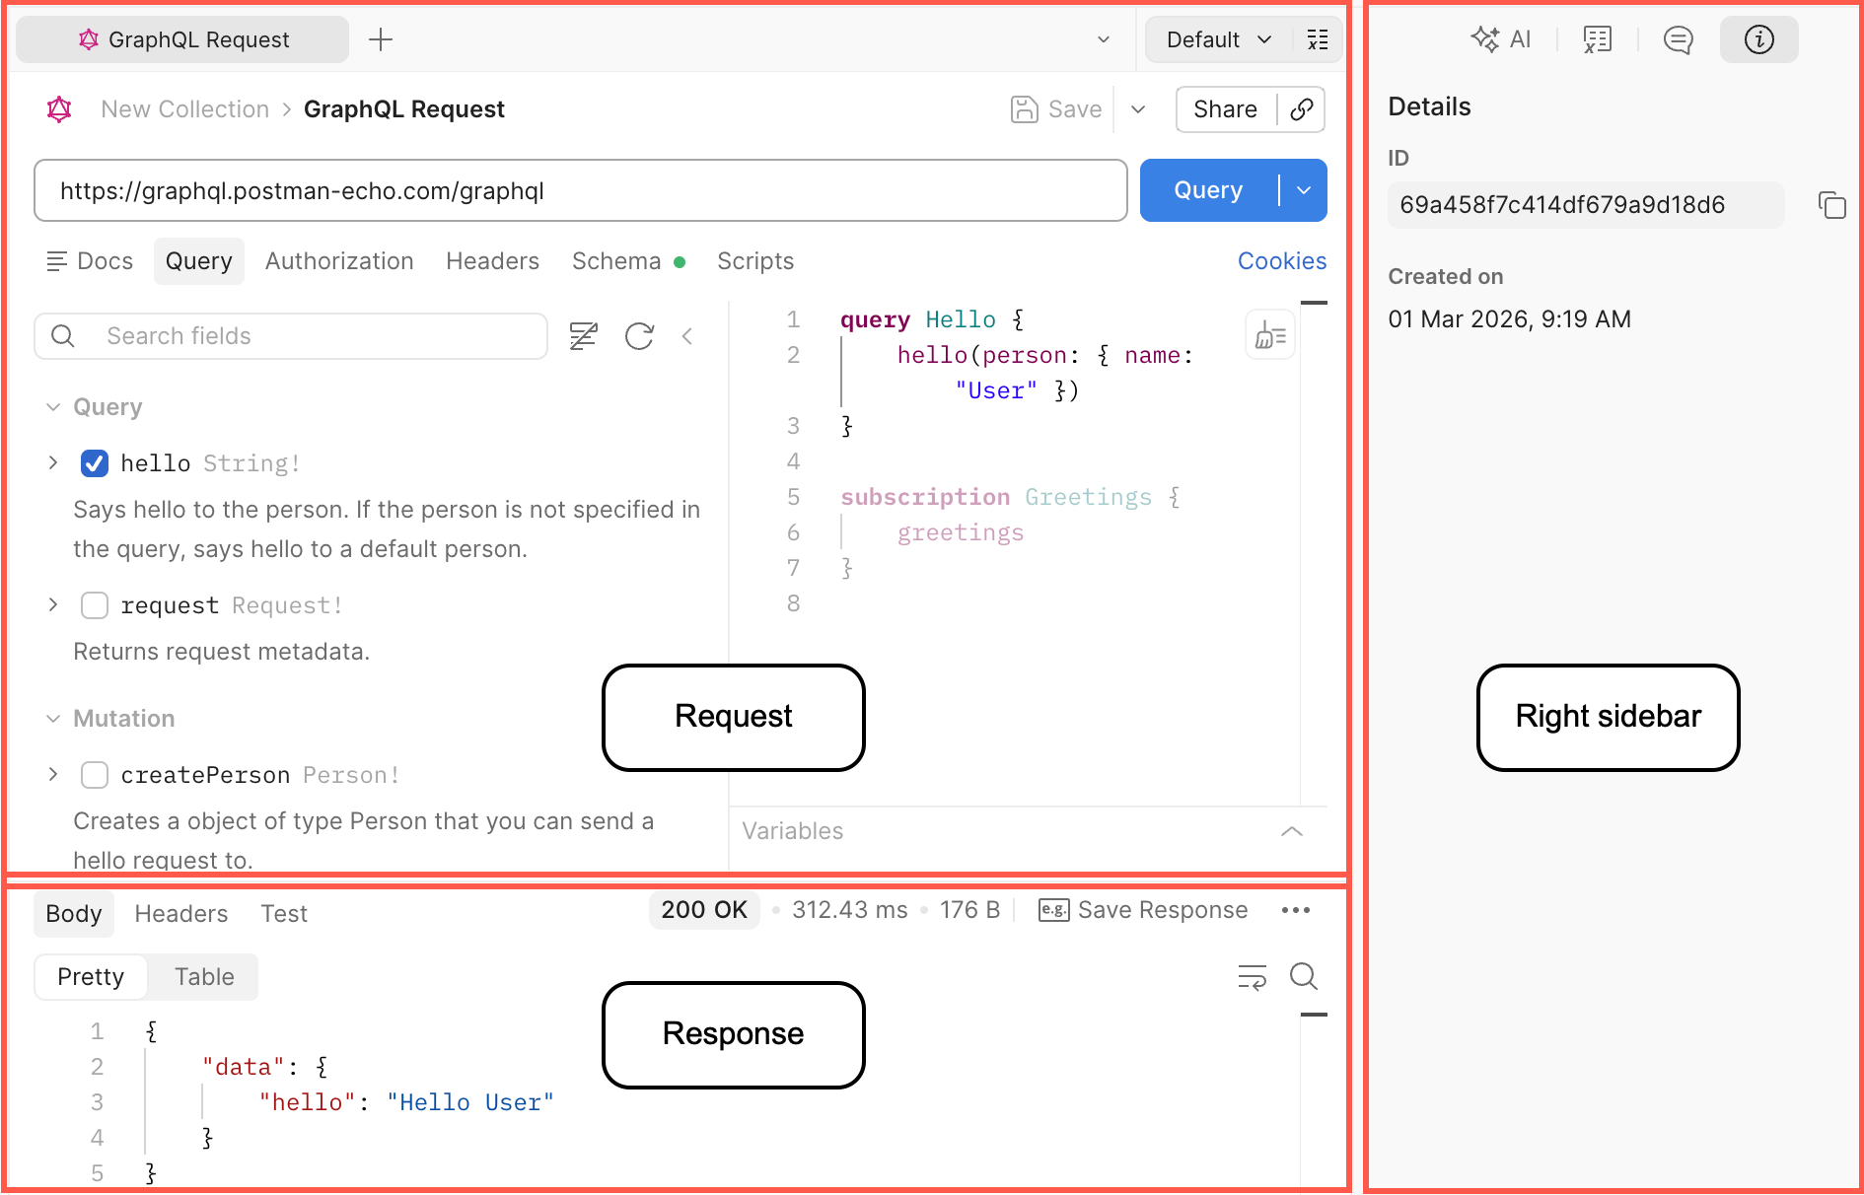Open the Table response view
1864x1195 pixels.
204,977
